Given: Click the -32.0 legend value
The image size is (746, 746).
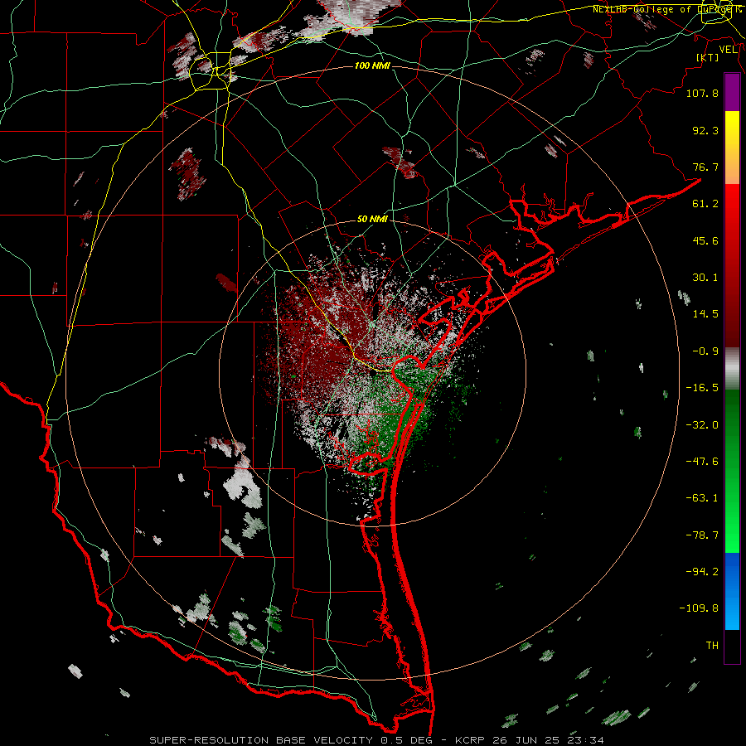Looking at the screenshot, I should pyautogui.click(x=702, y=425).
